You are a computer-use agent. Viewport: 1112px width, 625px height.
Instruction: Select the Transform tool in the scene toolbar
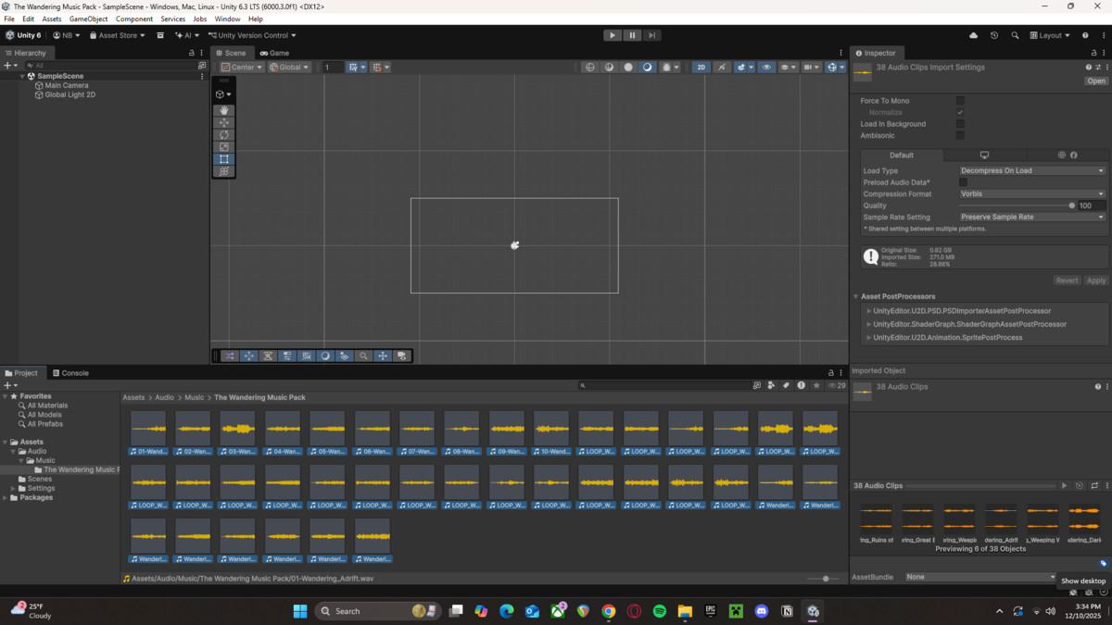(x=223, y=171)
